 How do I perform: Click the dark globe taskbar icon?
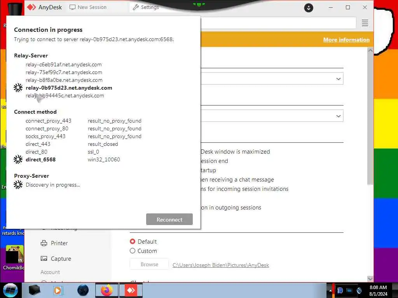(x=83, y=290)
